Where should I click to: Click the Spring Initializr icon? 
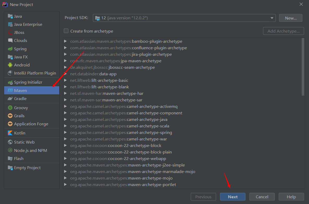pyautogui.click(x=10, y=82)
